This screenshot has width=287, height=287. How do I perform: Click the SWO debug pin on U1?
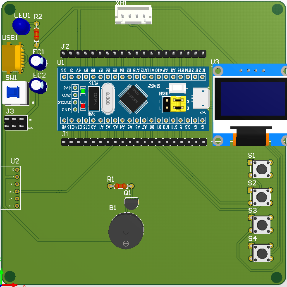point(75,95)
